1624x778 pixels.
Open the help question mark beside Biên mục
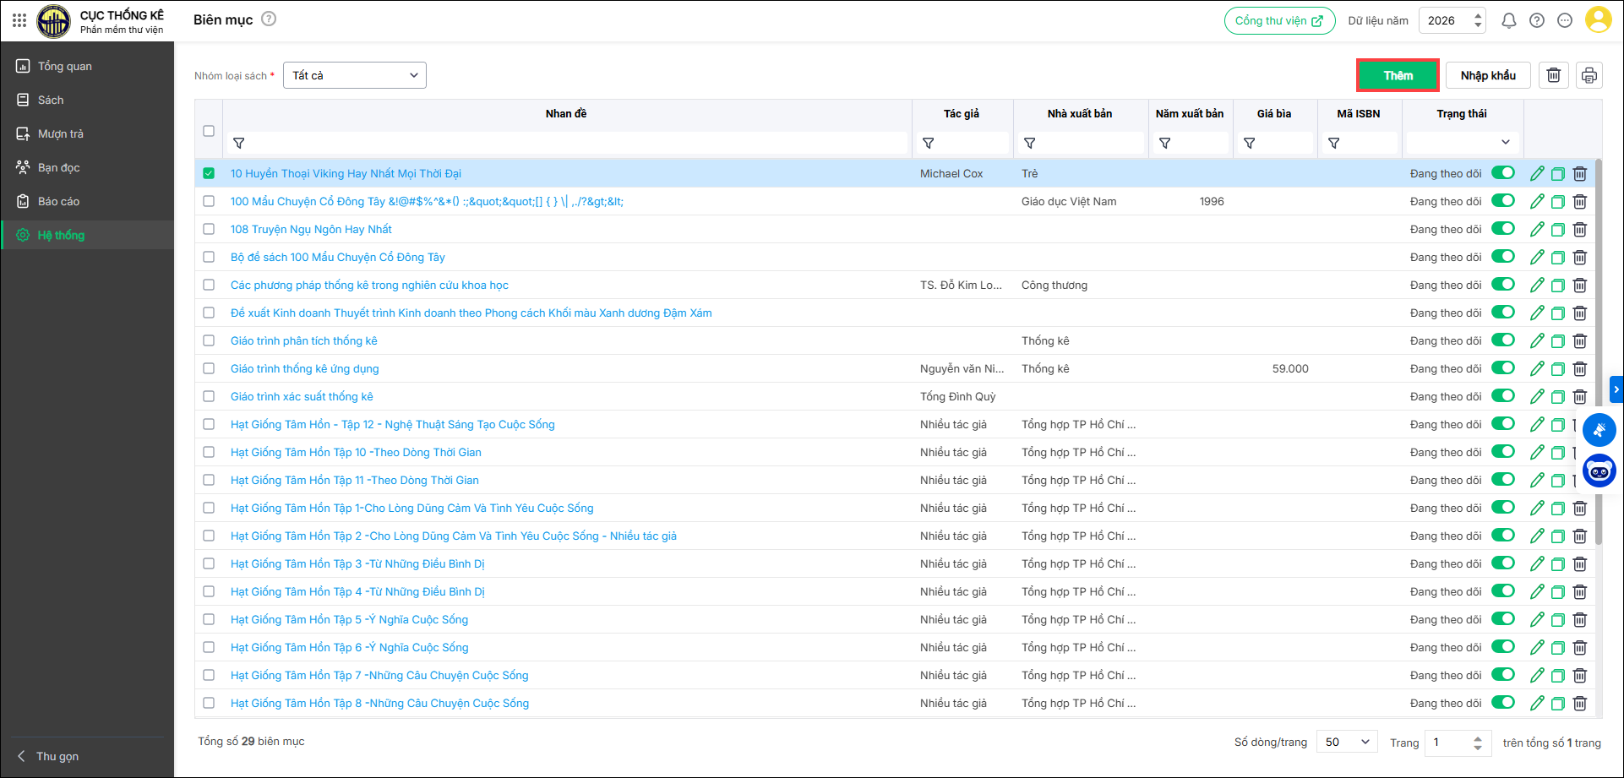tap(269, 19)
